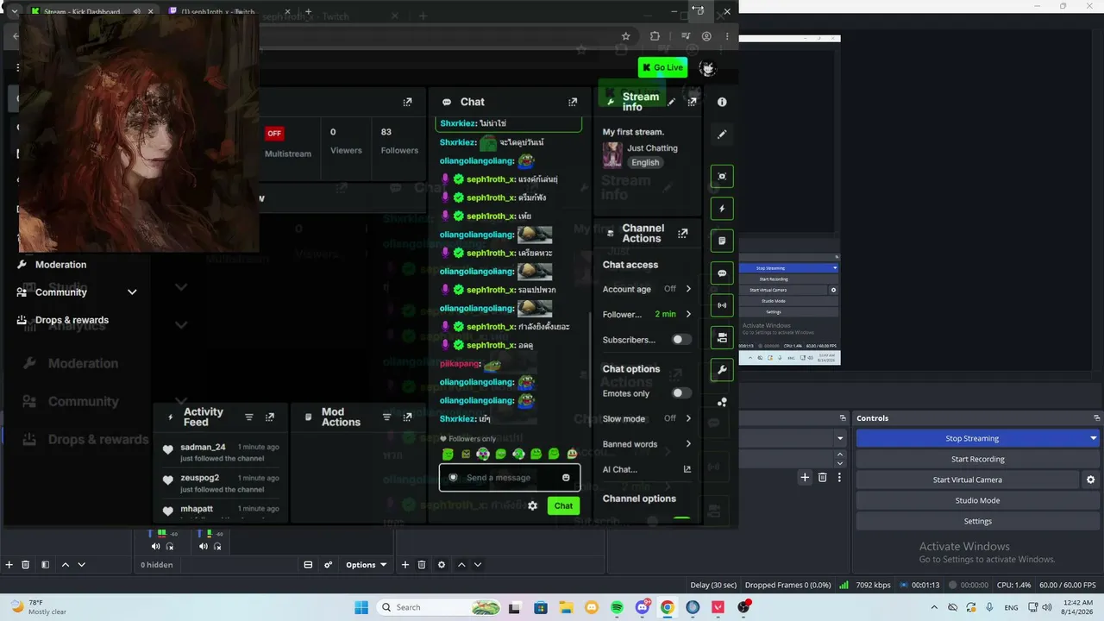Click the pencil edit icon in right sidebar
The width and height of the screenshot is (1104, 621).
pyautogui.click(x=722, y=135)
